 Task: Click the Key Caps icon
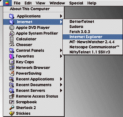coord(12,62)
